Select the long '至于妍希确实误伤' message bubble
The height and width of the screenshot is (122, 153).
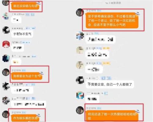click(112, 20)
